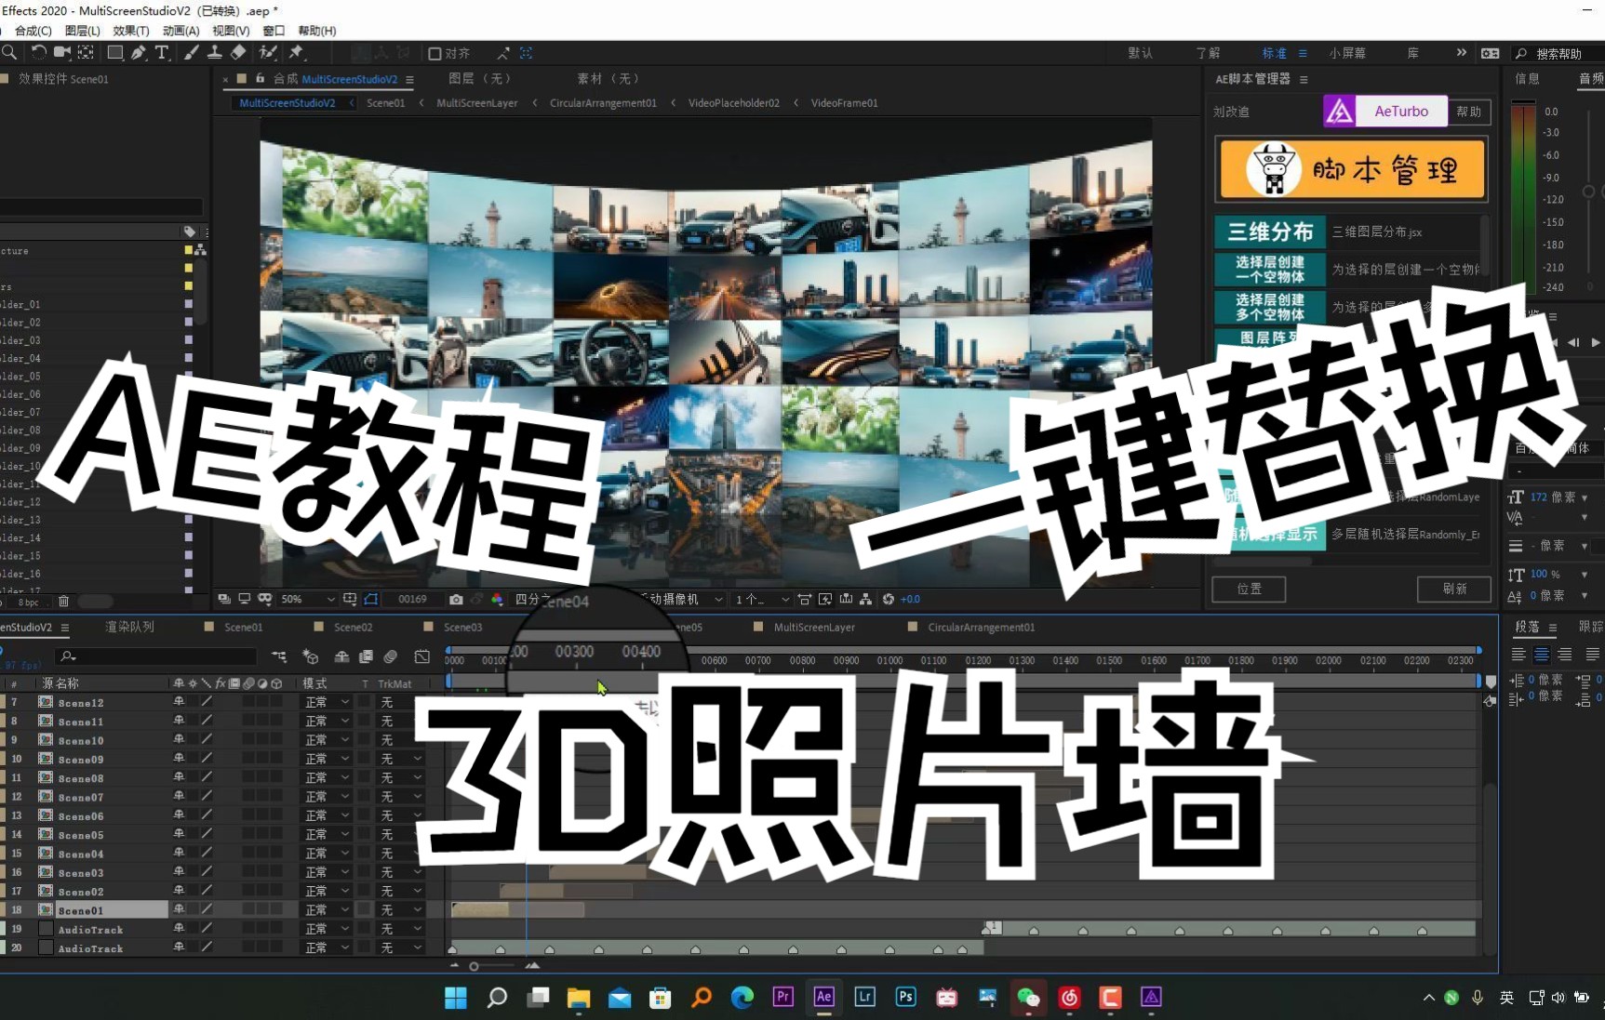Open the Graph Editor icon above the timeline

click(421, 657)
